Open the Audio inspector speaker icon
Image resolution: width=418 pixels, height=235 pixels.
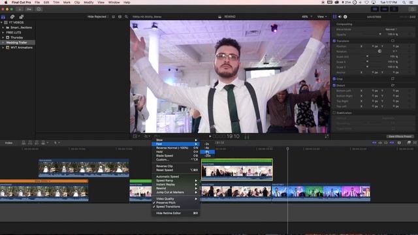click(340, 16)
